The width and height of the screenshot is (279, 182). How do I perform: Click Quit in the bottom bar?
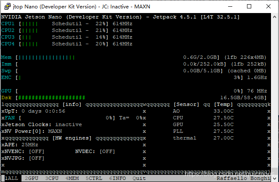pyautogui.click(x=139, y=178)
